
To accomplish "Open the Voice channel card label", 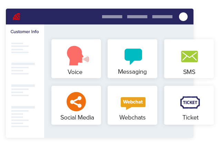I will [75, 72].
